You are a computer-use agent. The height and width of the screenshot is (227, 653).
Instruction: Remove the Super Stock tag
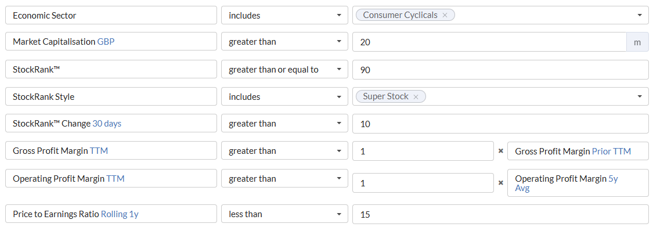point(416,96)
